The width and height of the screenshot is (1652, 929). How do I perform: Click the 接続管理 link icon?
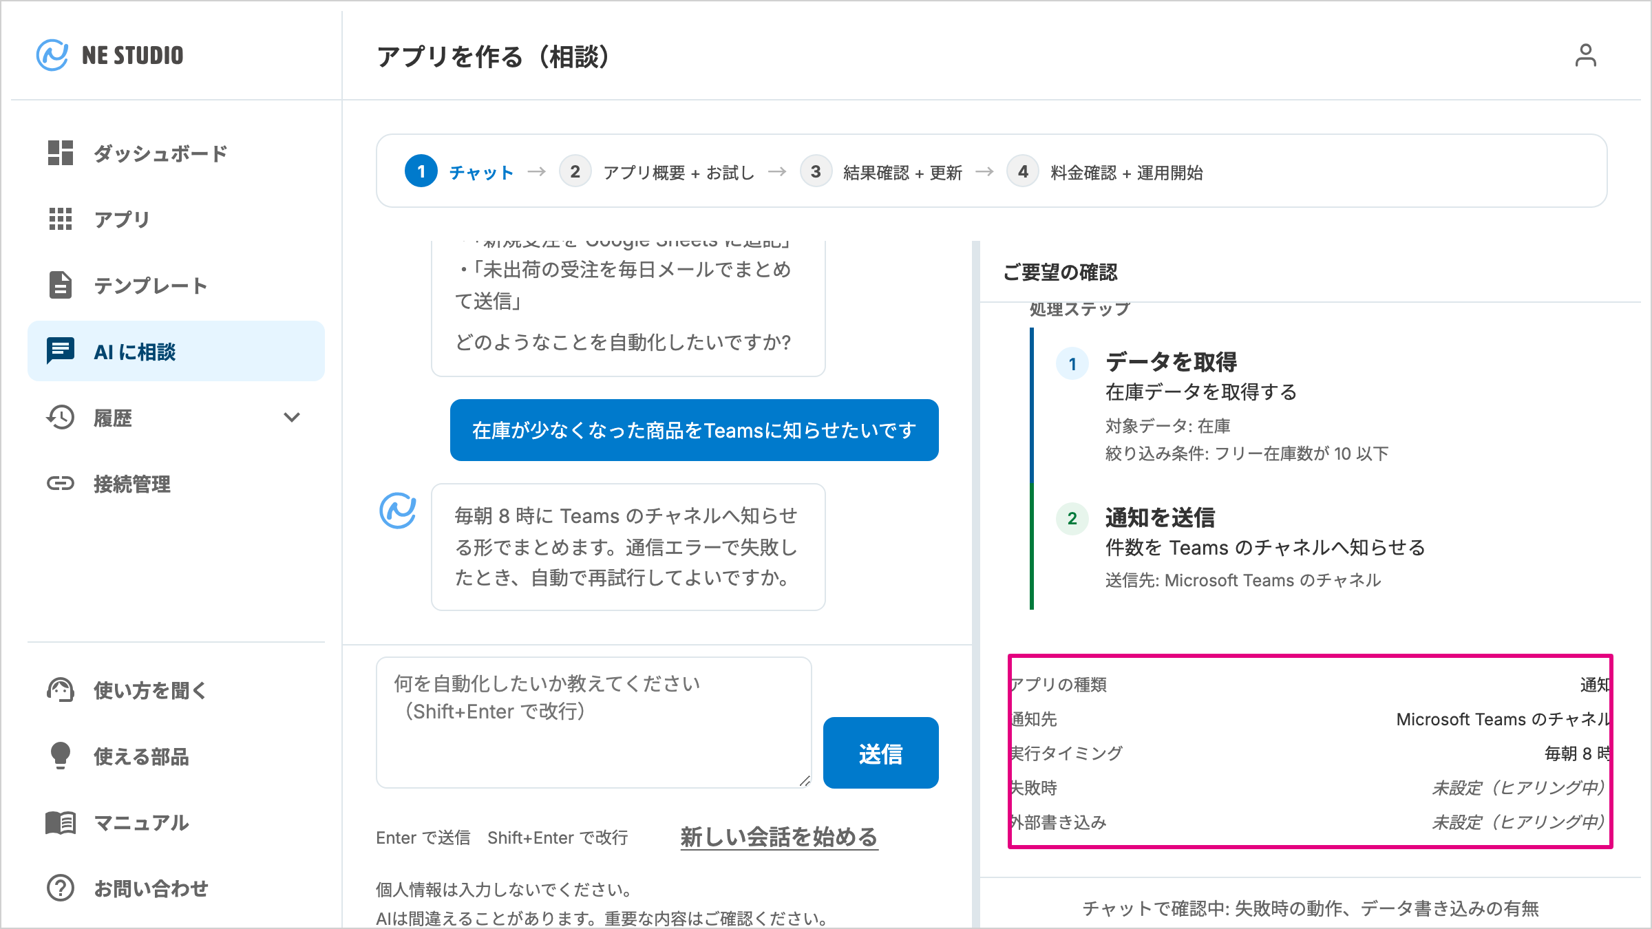coord(61,483)
